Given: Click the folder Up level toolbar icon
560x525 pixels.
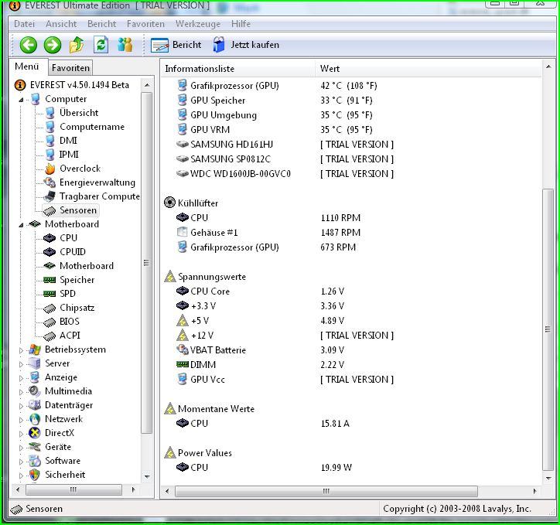Looking at the screenshot, I should pos(77,45).
